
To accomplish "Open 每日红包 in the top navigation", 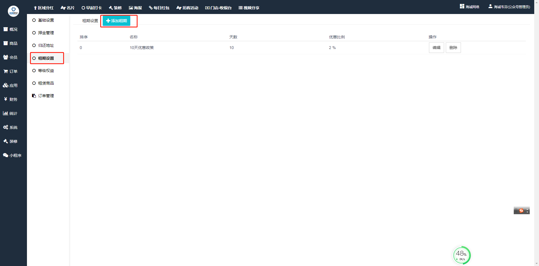I will pyautogui.click(x=159, y=8).
